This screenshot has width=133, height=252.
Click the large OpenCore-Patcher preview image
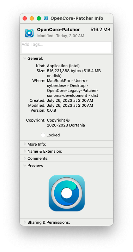pos(67,193)
